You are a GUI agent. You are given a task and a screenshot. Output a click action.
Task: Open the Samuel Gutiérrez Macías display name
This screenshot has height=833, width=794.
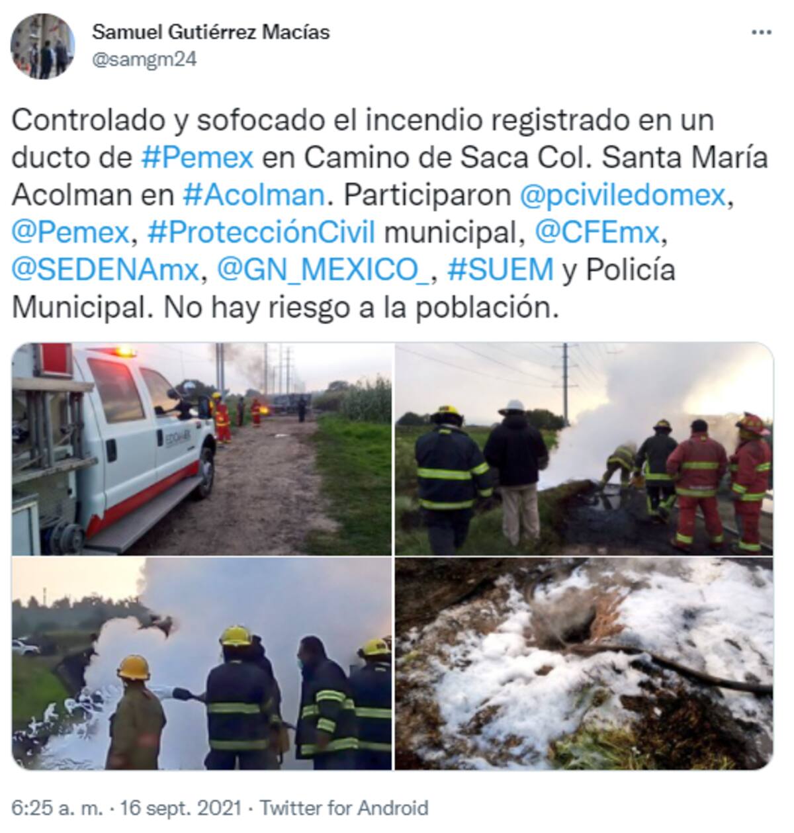(x=210, y=31)
